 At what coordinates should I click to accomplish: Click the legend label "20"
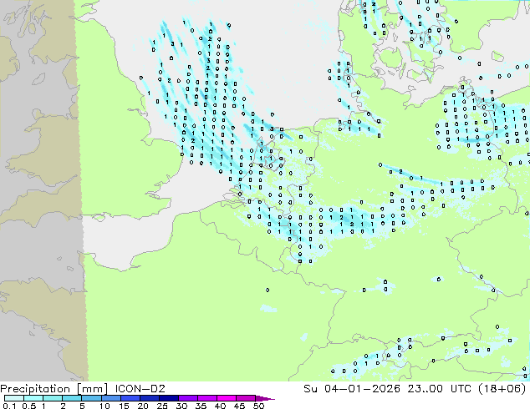coord(143,406)
